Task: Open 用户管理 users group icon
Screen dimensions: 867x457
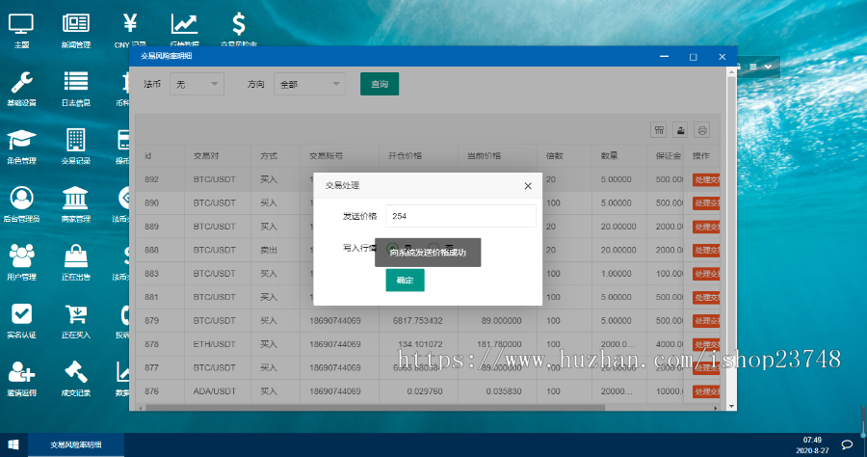Action: [x=21, y=263]
